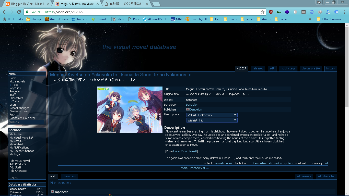Open a new browser tab
The height and width of the screenshot is (196, 349).
tap(156, 4)
